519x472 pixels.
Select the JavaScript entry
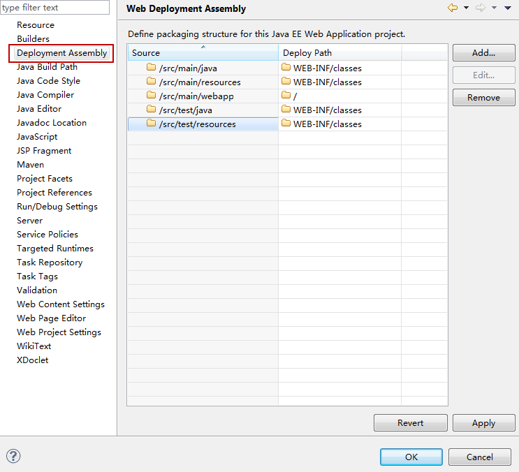[x=37, y=137]
